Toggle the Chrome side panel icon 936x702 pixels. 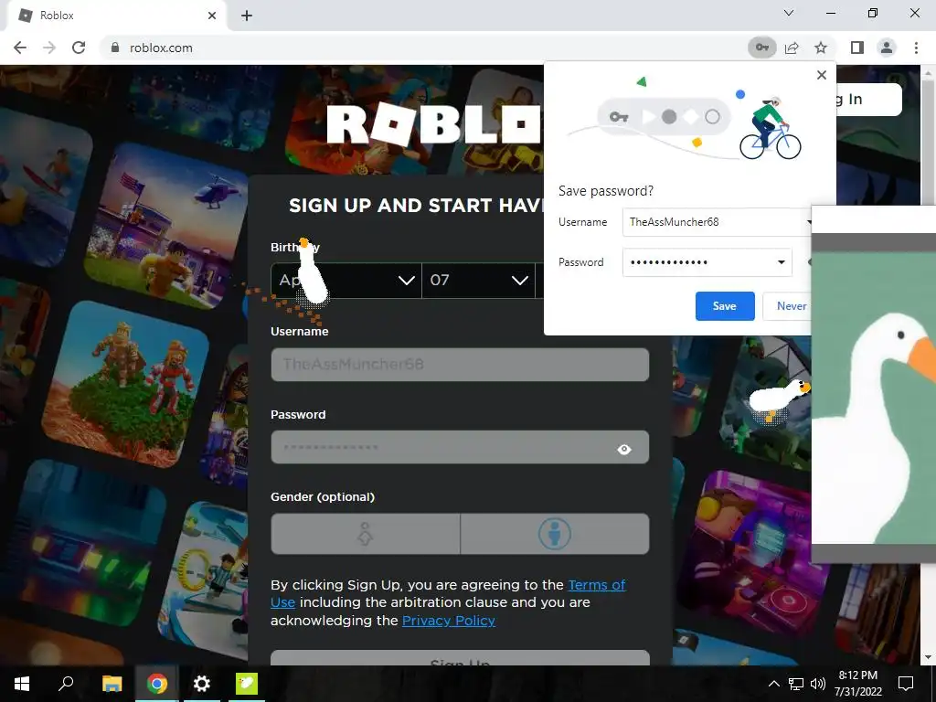856,48
